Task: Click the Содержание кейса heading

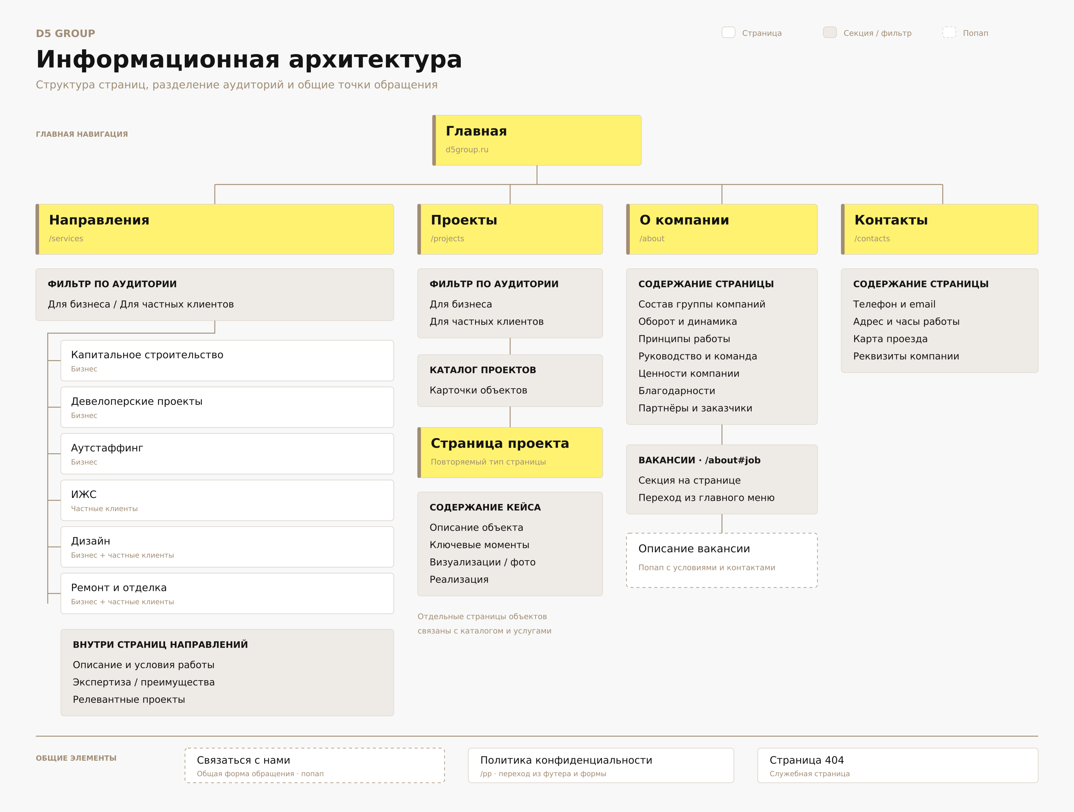Action: coord(485,508)
